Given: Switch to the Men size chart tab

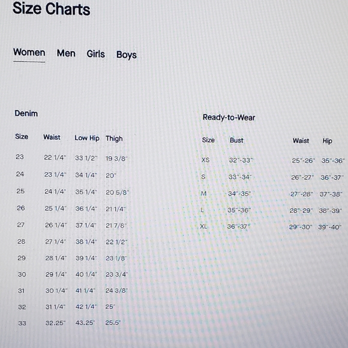Looking at the screenshot, I should point(66,53).
